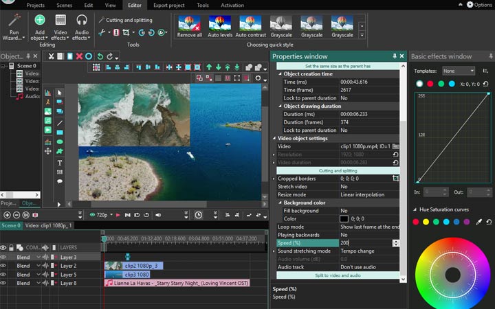
Task: Select the yellow hue color dot
Action: 427,222
